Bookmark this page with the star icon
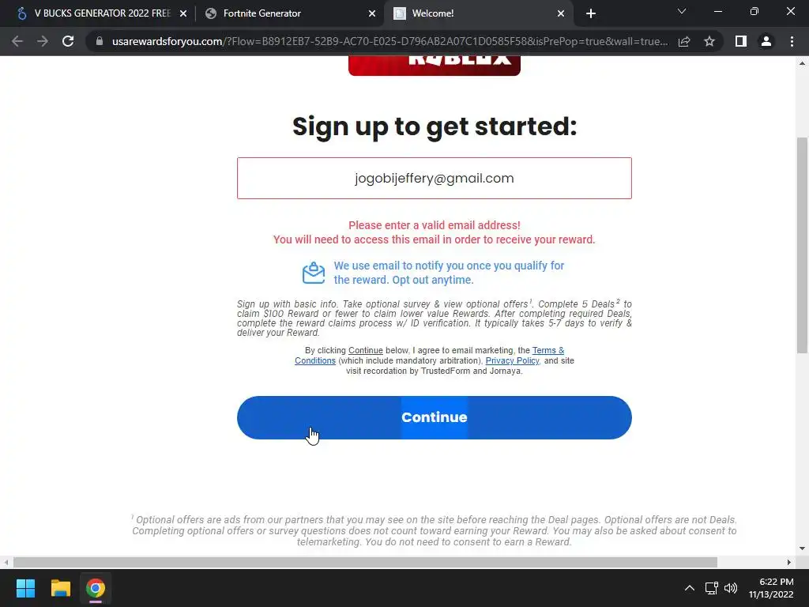This screenshot has width=809, height=607. click(709, 41)
